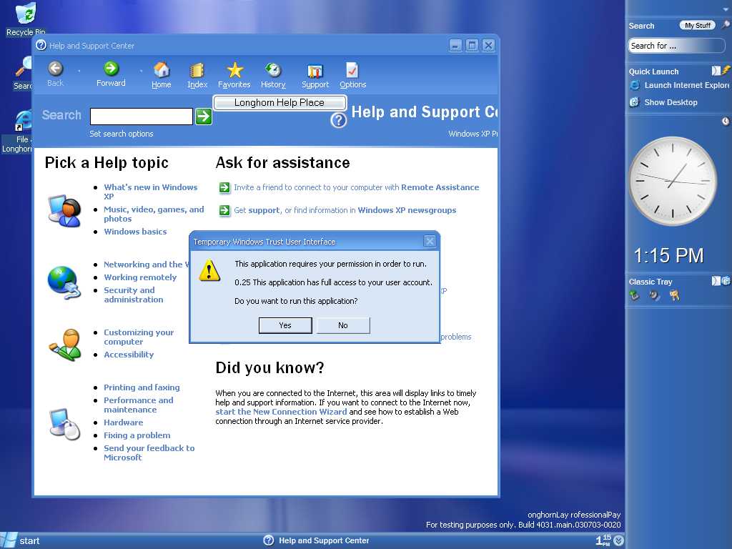The width and height of the screenshot is (732, 549).
Task: Click No in the trust dialog
Action: coord(343,325)
